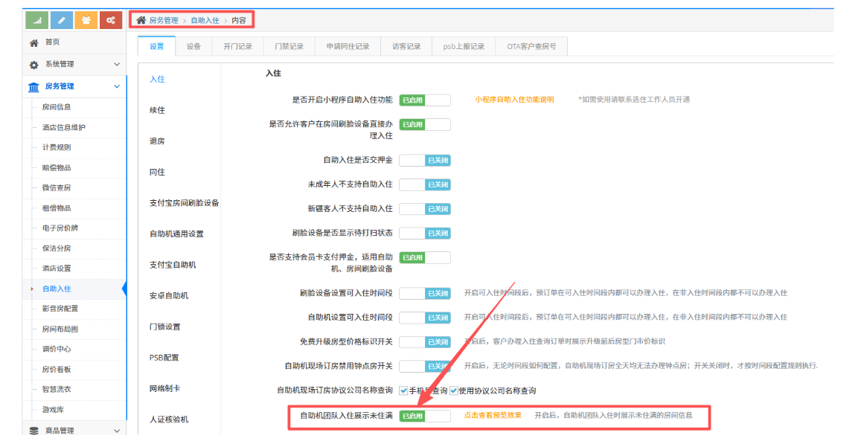The image size is (861, 447).
Task: Expand the 商品管理 menu chevron
Action: [x=116, y=431]
